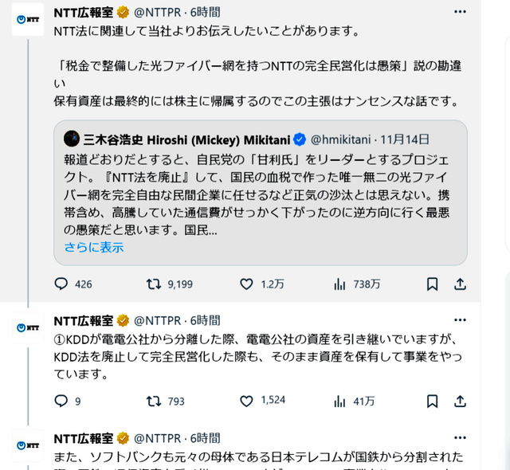510x470 pixels.
Task: Reply to the tweet with 9 replies
Action: pos(61,401)
